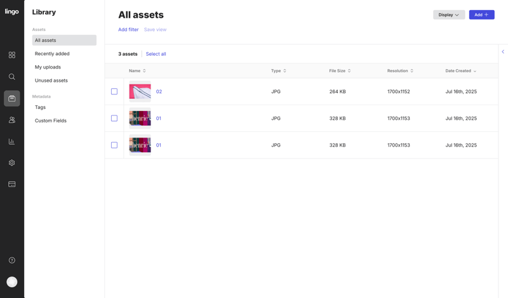
Task: Open the dashboard grid icon in sidebar
Action: tap(12, 55)
